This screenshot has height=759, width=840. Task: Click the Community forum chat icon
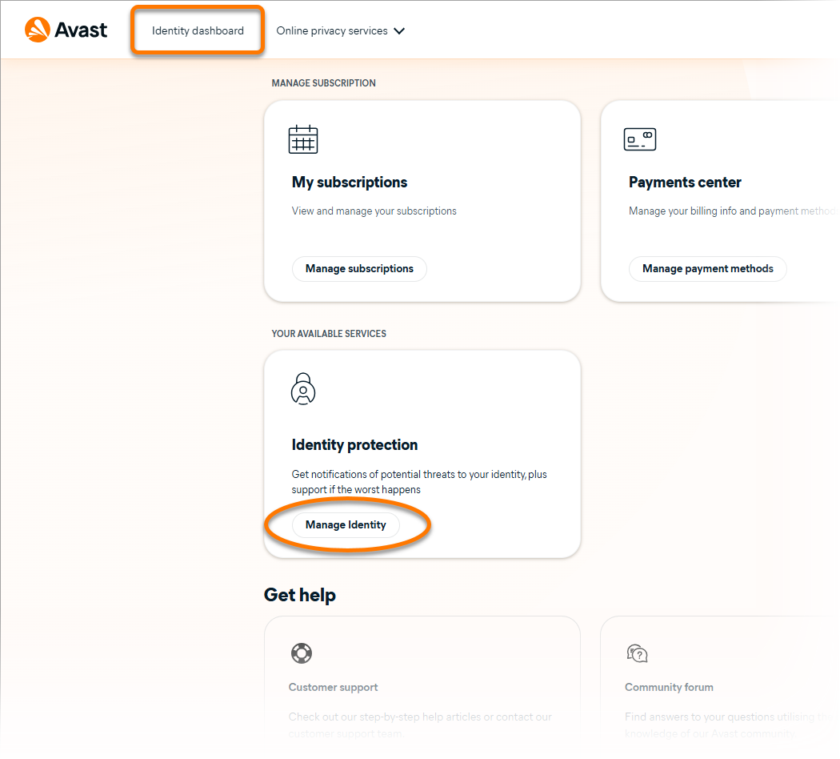638,653
